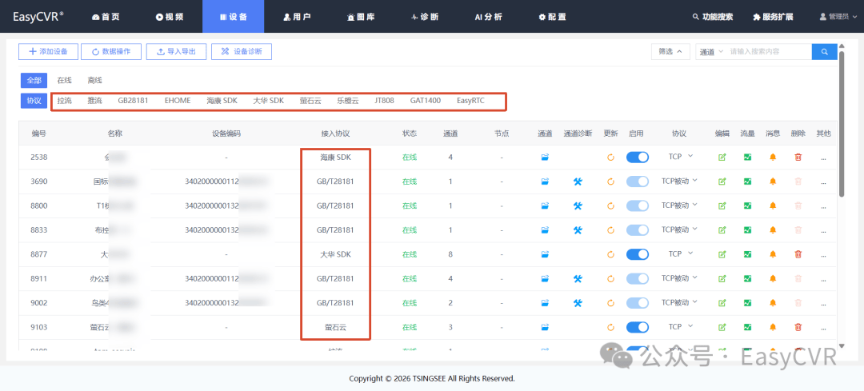Screen dimensions: 864x391
Task: Open TCP被动 dropdown for device 8911
Action: point(679,278)
